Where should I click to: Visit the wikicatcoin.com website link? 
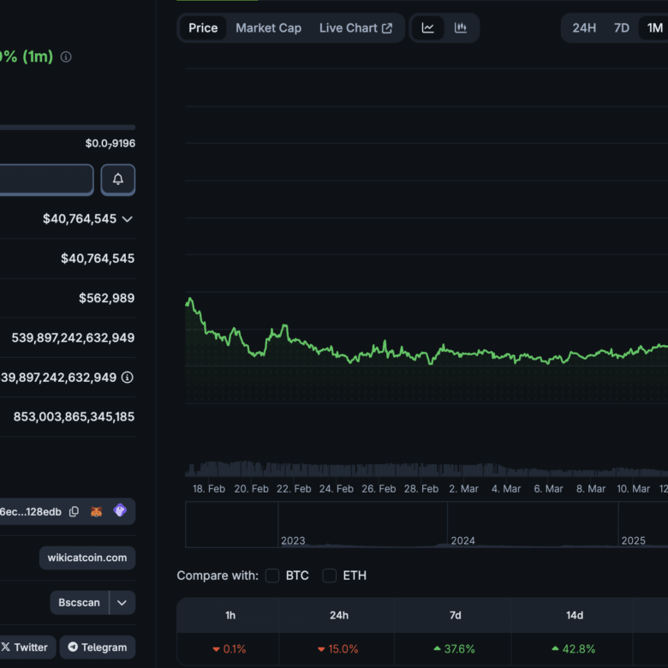click(x=87, y=558)
